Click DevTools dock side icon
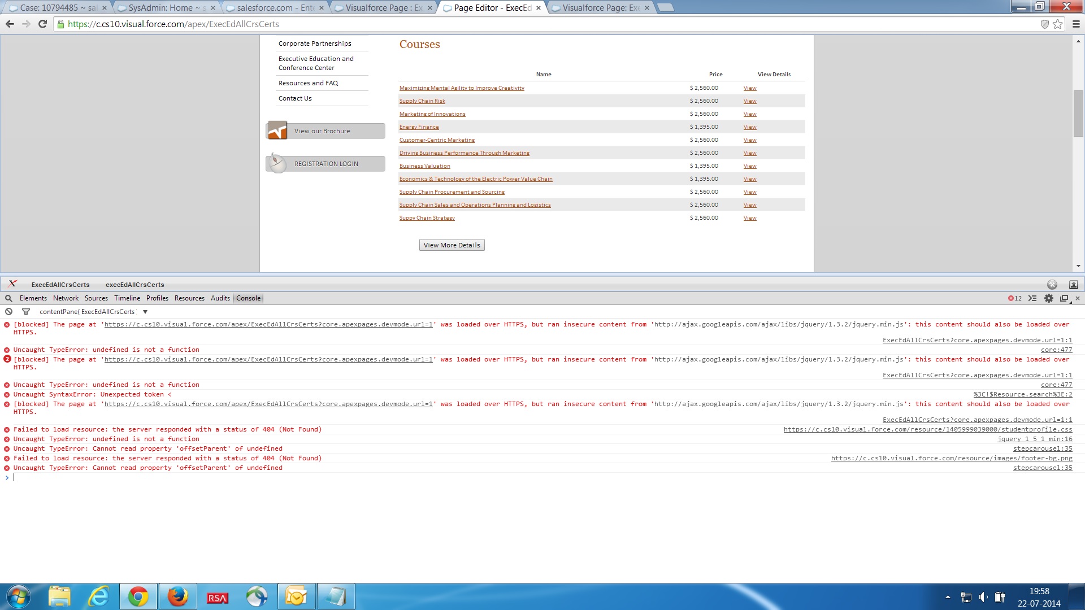Screen dimensions: 1085x610 pos(1064,298)
